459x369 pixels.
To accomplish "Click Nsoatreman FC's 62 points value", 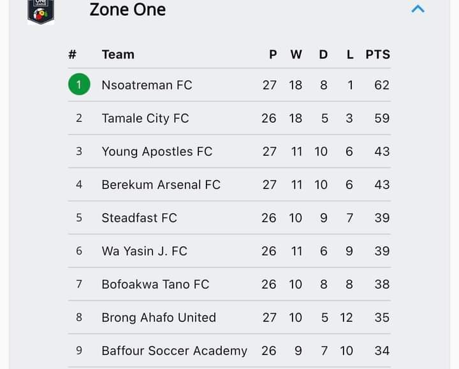I will coord(382,85).
